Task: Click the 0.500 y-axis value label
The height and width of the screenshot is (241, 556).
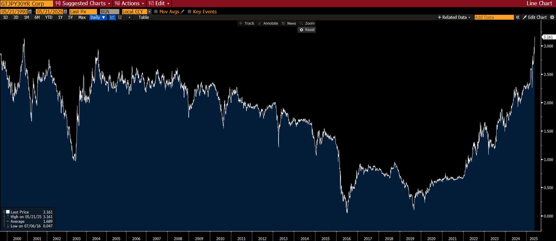Action: click(549, 188)
